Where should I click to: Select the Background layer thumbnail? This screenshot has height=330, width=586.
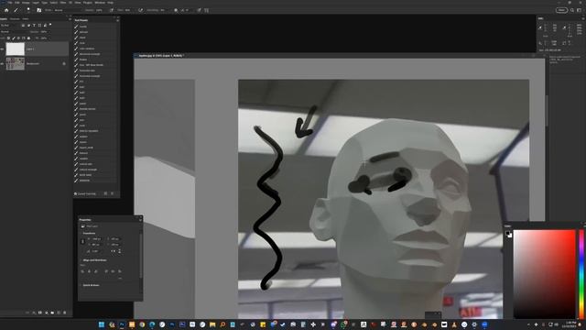[x=16, y=63]
